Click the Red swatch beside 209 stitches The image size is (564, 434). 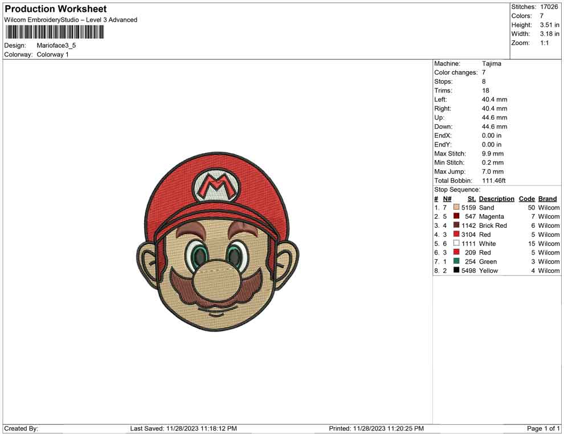pos(456,252)
